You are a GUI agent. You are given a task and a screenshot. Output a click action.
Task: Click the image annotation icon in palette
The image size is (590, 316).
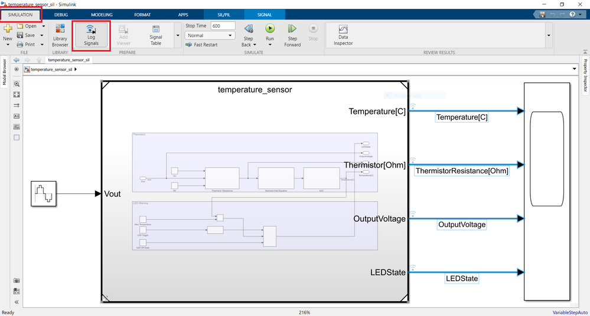17,127
